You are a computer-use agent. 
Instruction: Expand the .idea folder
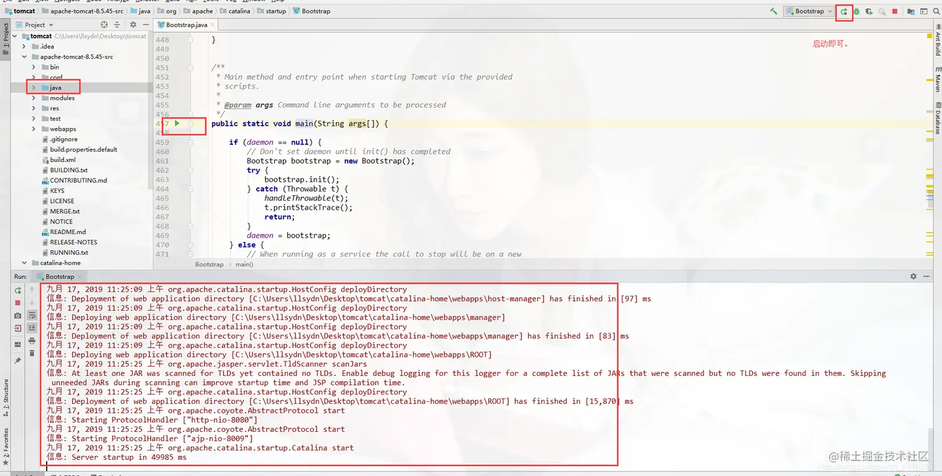tap(24, 46)
